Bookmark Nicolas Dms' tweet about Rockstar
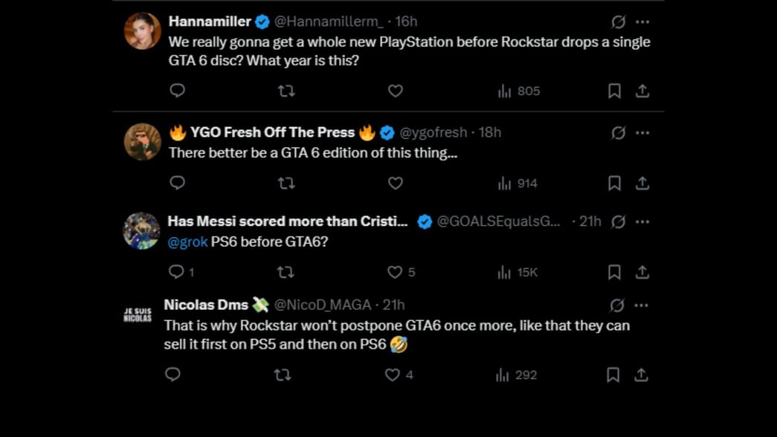This screenshot has width=777, height=437. (613, 375)
